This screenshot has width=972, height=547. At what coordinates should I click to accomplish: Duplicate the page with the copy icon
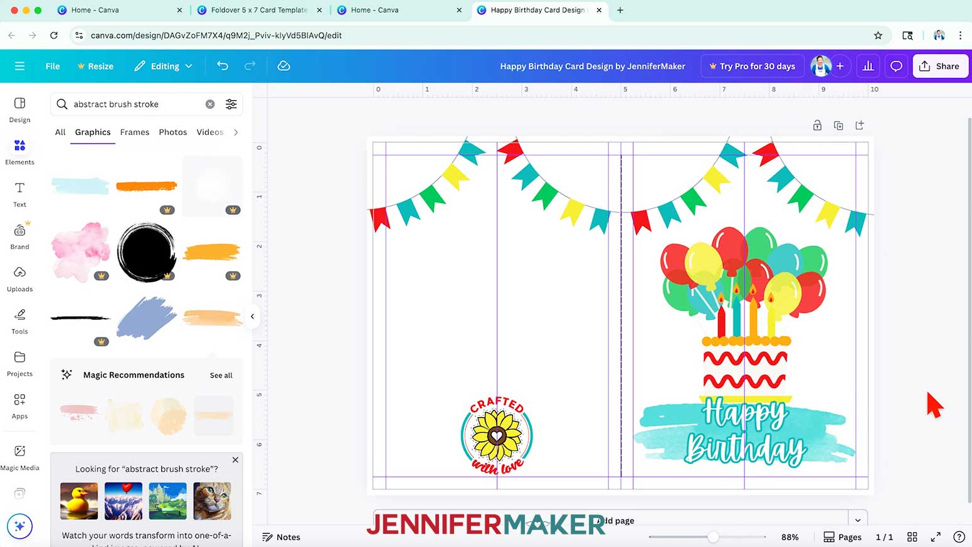[838, 125]
